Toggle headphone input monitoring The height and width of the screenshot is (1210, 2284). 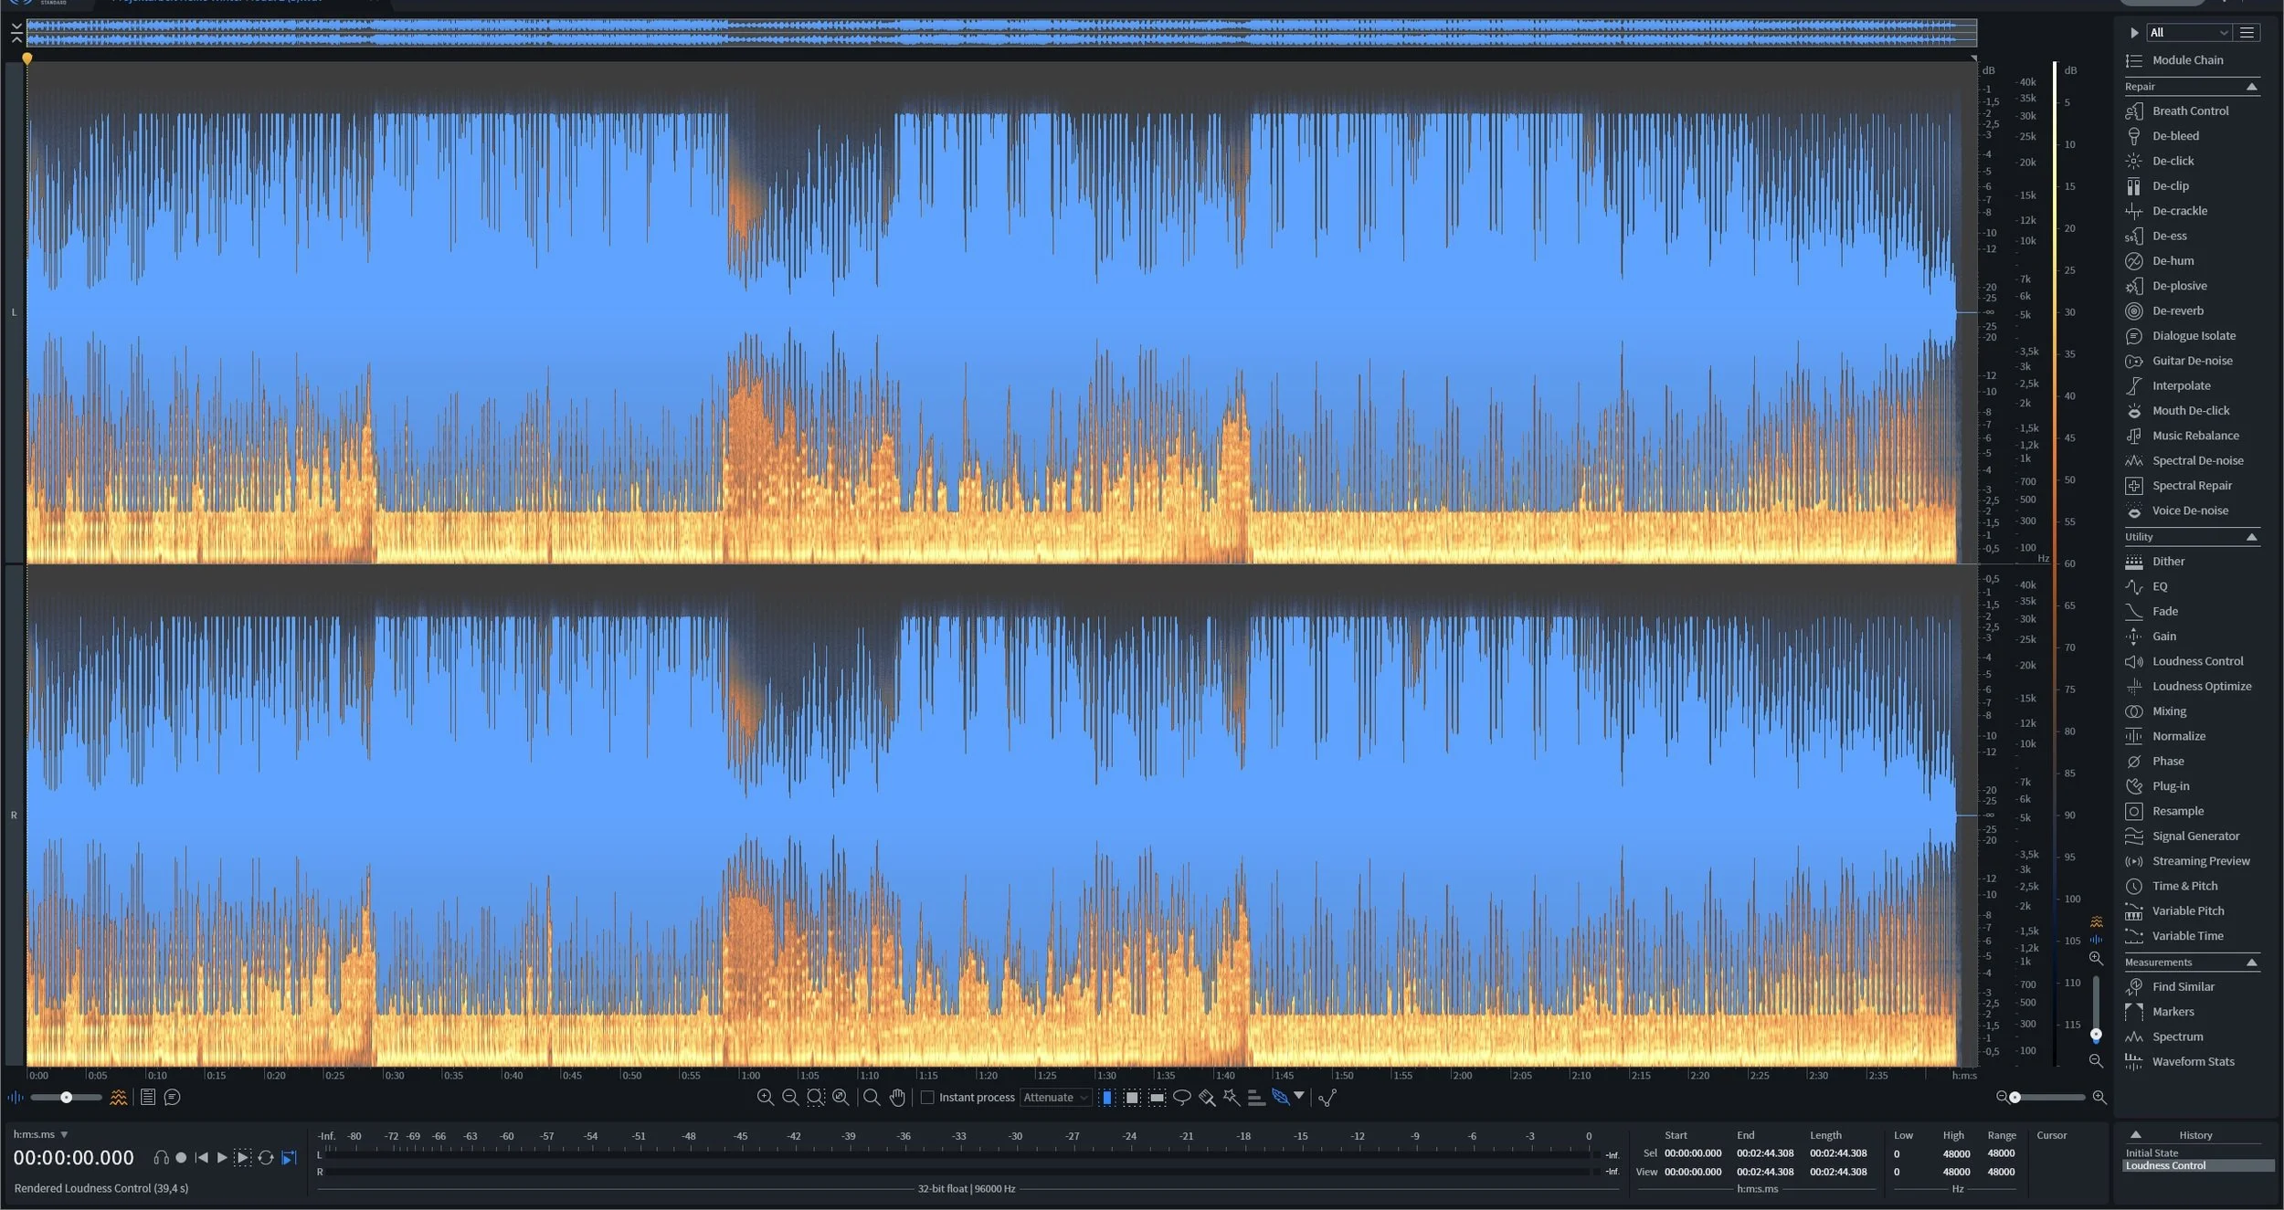161,1158
